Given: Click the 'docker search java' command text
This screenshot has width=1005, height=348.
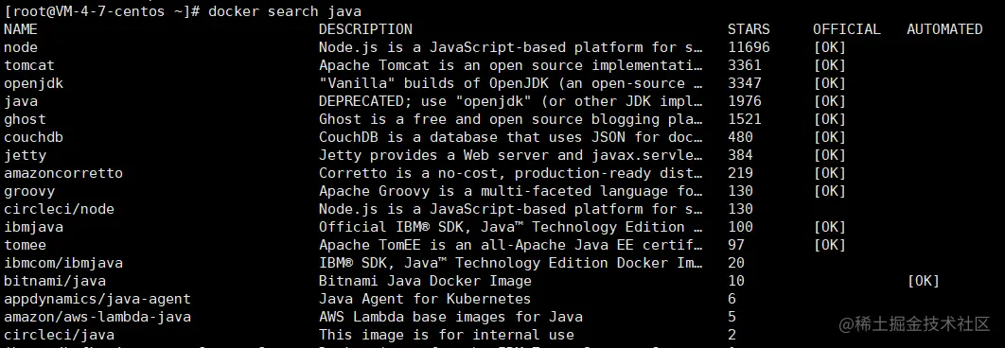Looking at the screenshot, I should (285, 11).
